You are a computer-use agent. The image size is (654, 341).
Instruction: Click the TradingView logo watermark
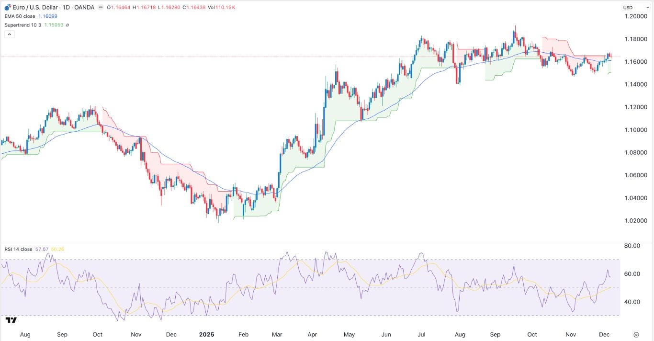pos(12,320)
